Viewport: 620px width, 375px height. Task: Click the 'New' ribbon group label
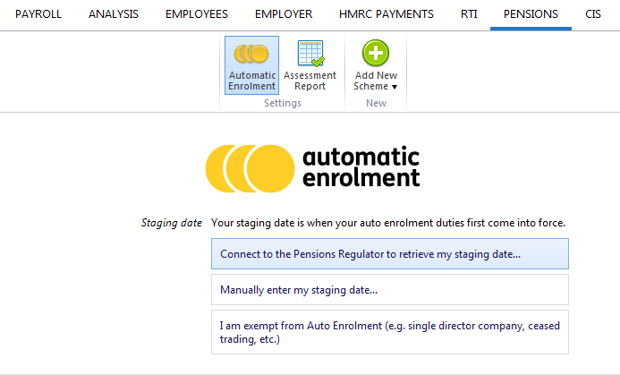[x=376, y=103]
